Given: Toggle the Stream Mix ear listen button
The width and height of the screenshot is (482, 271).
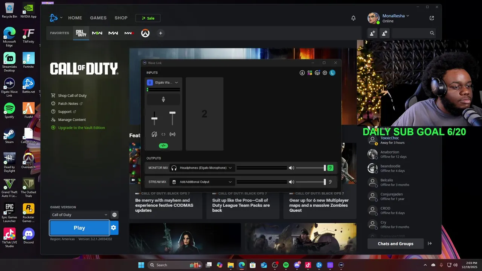Looking at the screenshot, I should 330,182.
